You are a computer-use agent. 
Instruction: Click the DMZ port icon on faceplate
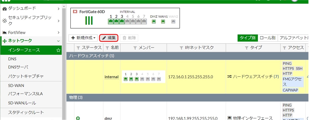click(154, 22)
